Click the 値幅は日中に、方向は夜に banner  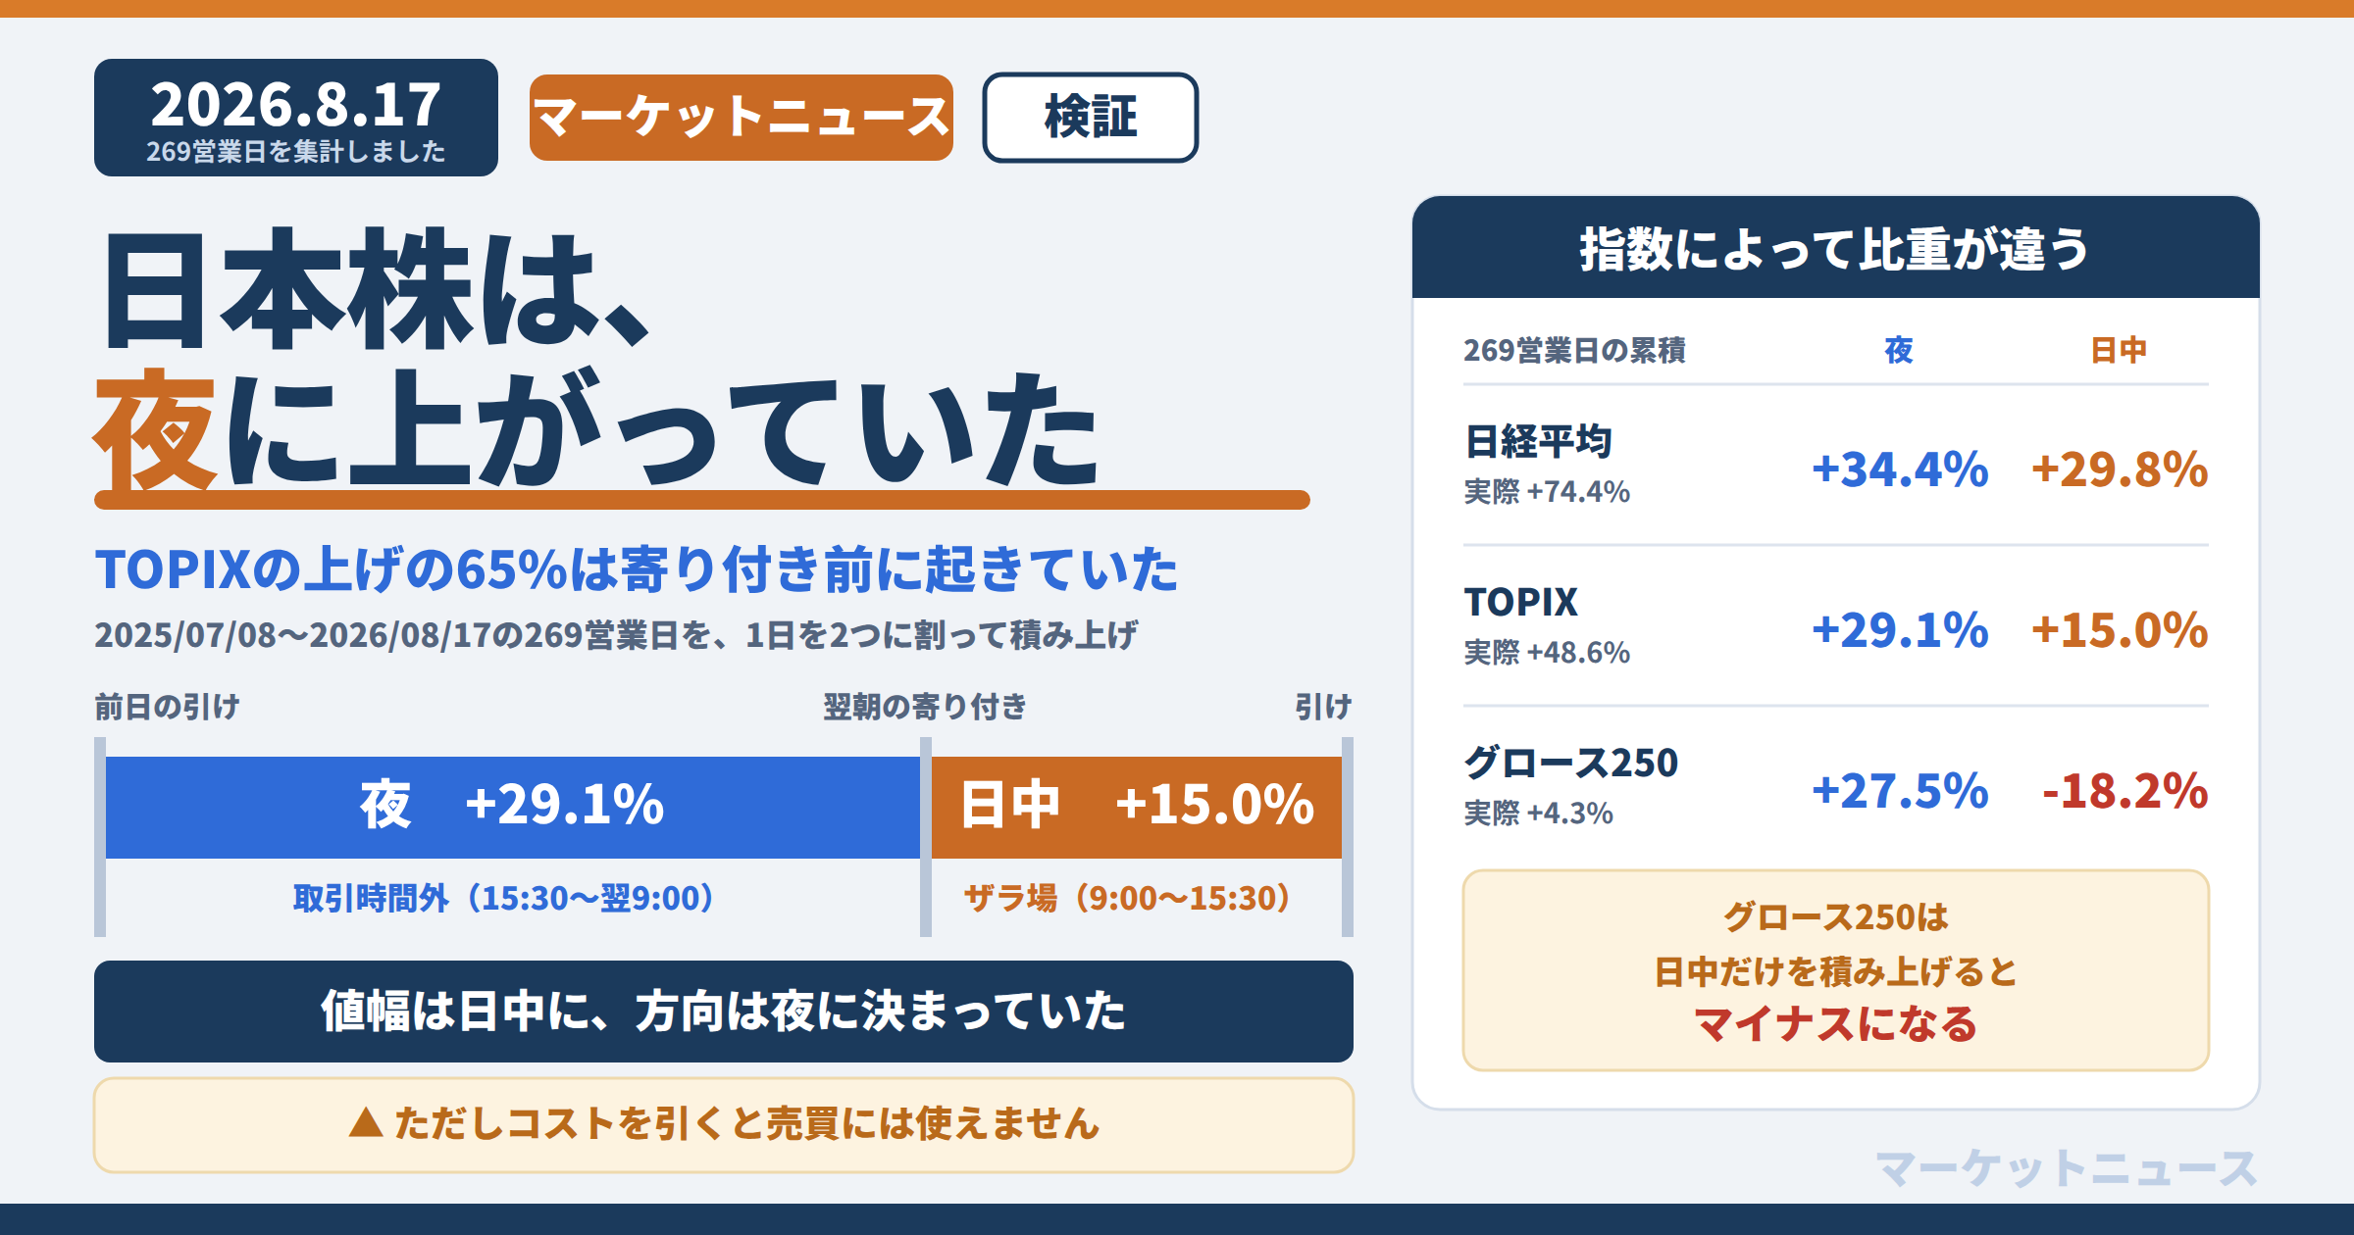pyautogui.click(x=724, y=1012)
